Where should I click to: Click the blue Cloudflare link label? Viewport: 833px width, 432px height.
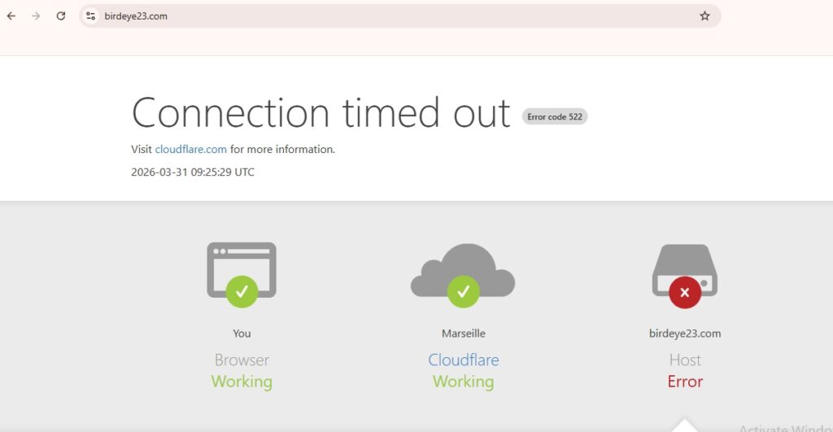pos(464,360)
